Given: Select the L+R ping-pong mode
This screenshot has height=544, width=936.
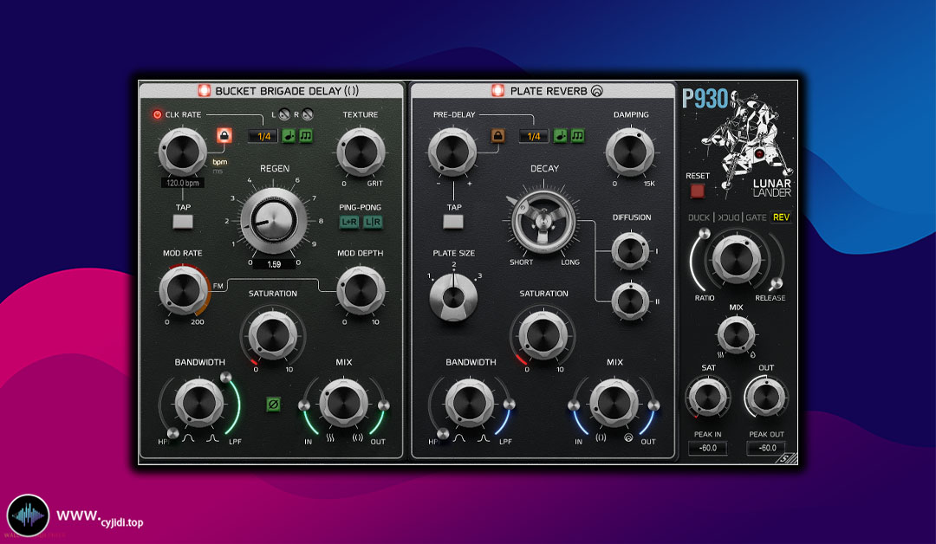Looking at the screenshot, I should pos(349,222).
